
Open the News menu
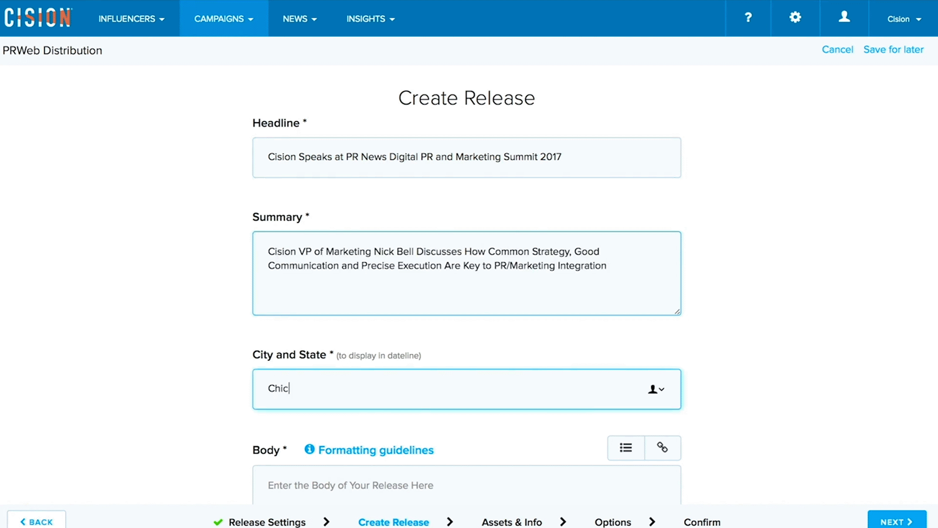299,18
